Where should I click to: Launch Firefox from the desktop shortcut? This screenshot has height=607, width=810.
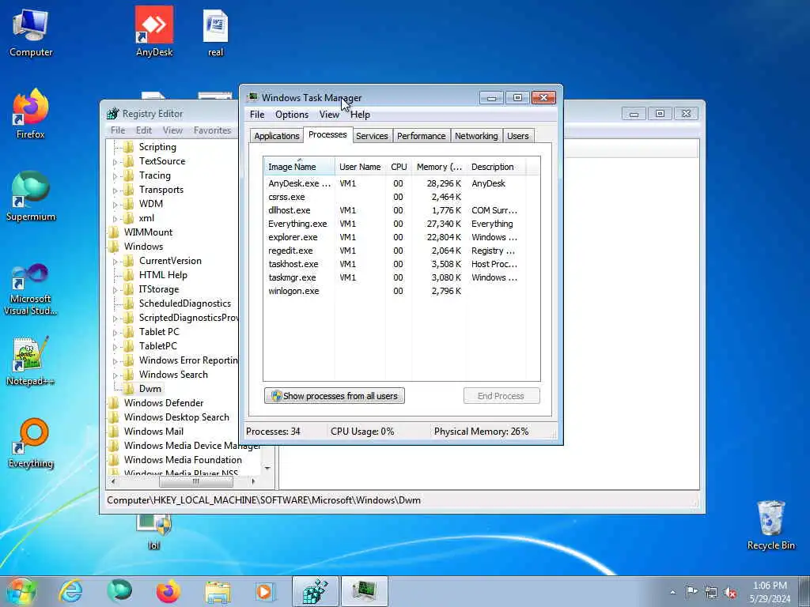tap(31, 114)
